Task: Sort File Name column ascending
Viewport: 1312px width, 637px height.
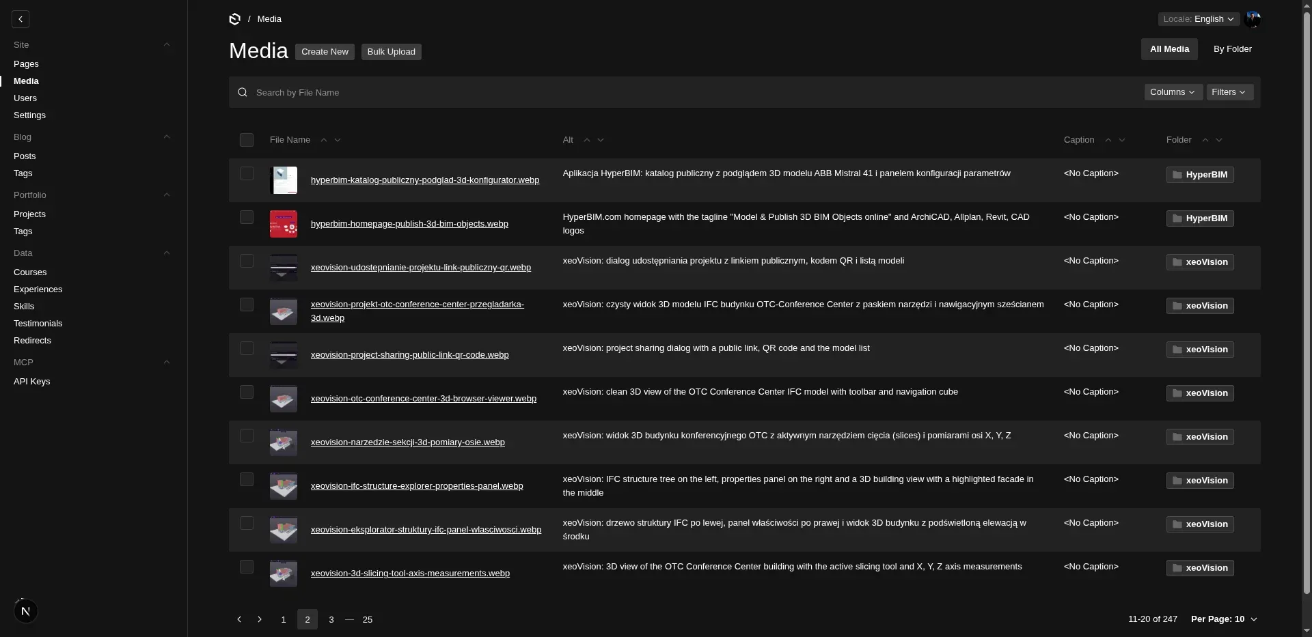Action: (324, 140)
